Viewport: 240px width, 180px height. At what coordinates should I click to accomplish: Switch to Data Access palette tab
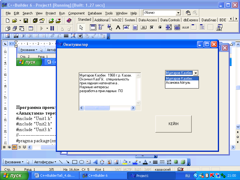[148, 20]
